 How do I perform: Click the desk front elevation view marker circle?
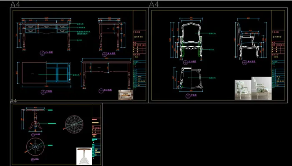click(x=42, y=53)
